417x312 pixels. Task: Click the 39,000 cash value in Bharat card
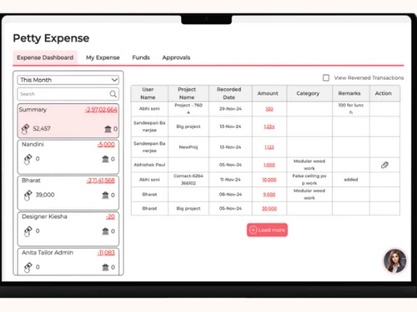coord(45,195)
